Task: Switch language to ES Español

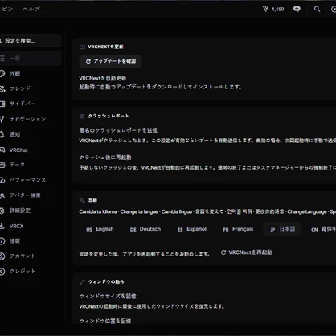Action: tap(192, 229)
